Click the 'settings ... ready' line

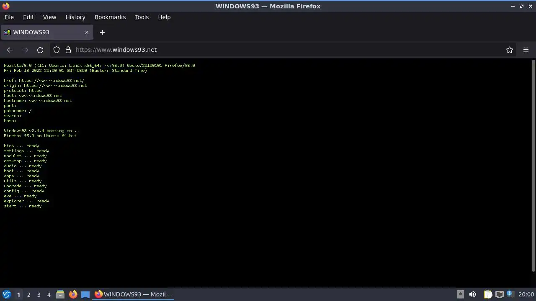coord(26,151)
